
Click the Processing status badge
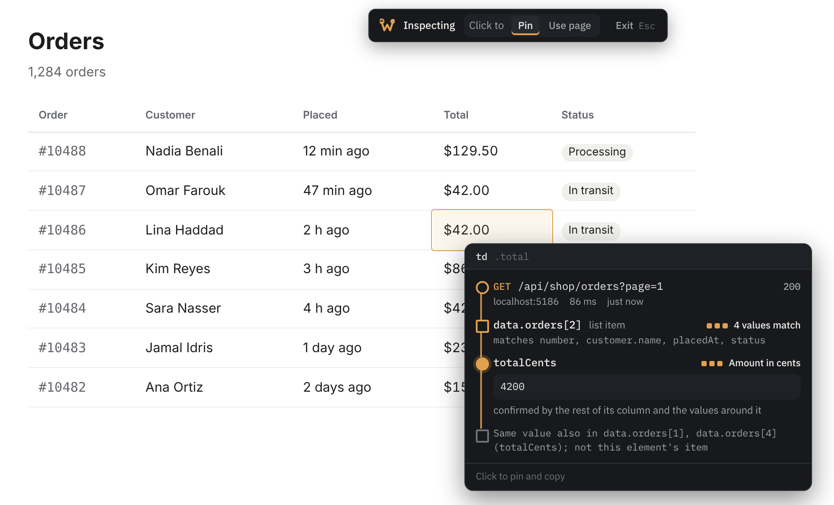[x=597, y=152]
